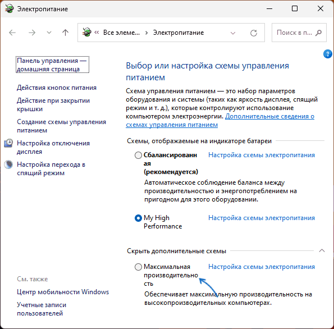Open Действия кнопок питания from sidebar
Screen dimensions: 334x329
pos(57,88)
